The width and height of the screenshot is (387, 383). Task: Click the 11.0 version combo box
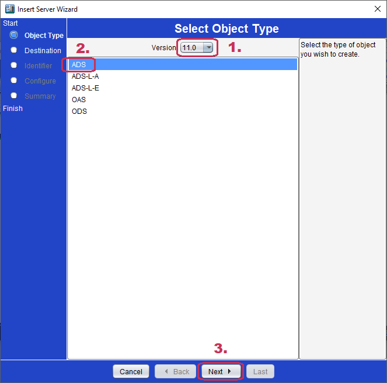pos(197,47)
